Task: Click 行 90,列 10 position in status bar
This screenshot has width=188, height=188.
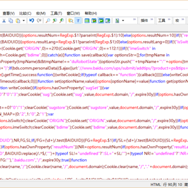Action: [x=172, y=185]
